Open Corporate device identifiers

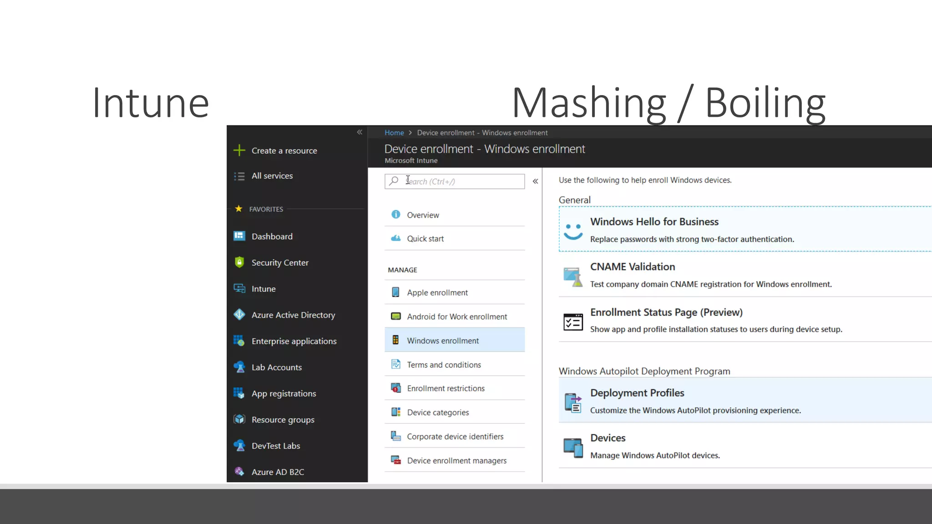point(455,437)
